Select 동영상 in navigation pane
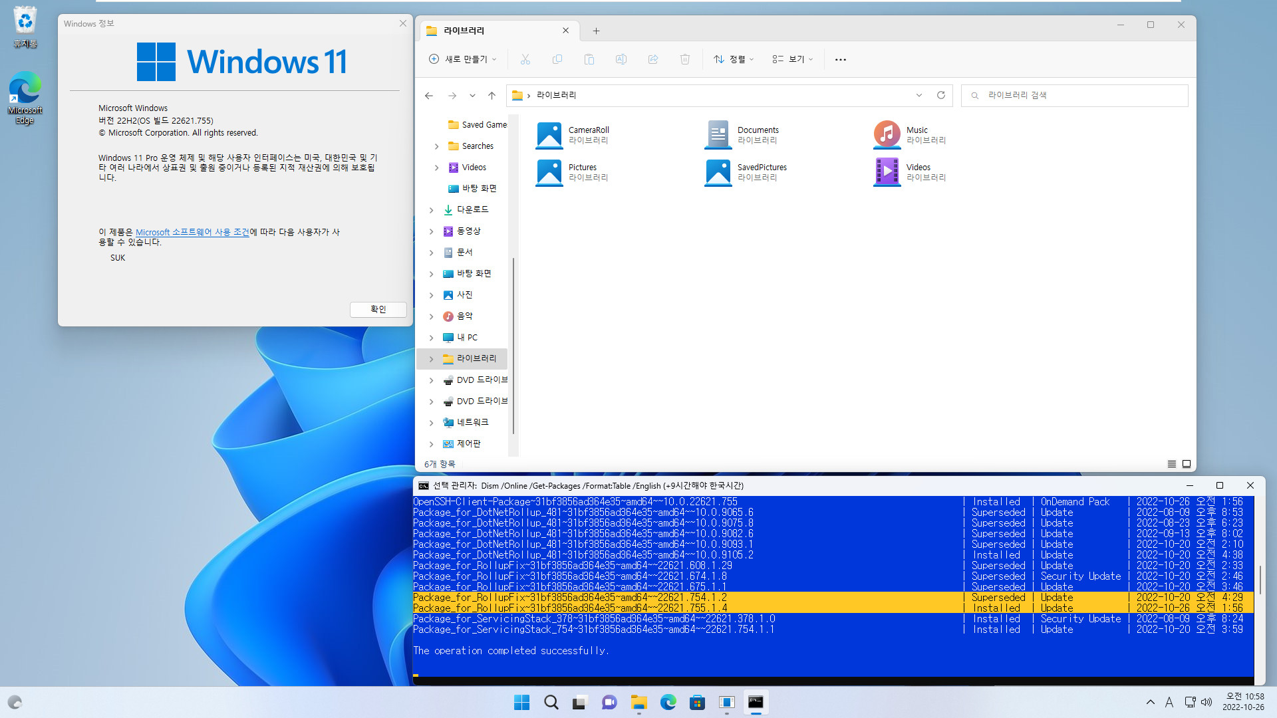Viewport: 1277px width, 718px height. tap(468, 231)
